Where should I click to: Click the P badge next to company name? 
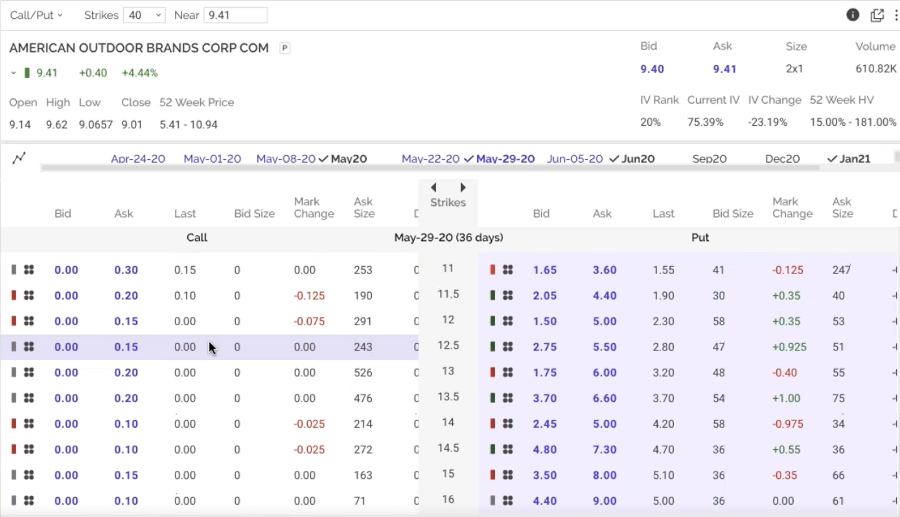pyautogui.click(x=284, y=48)
